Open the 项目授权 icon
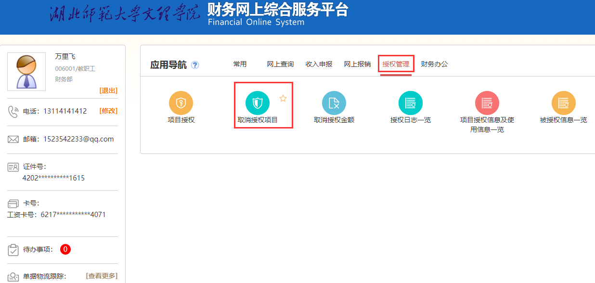This screenshot has height=283, width=595. pos(181,103)
